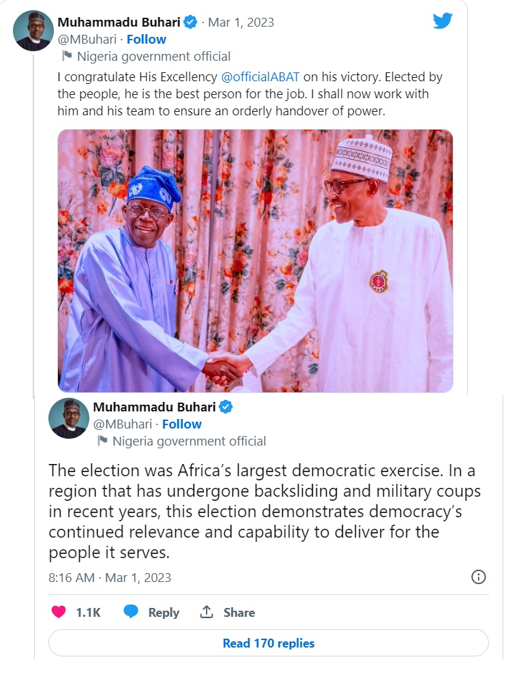Open the handshake photo in the tweet
The height and width of the screenshot is (683, 508).
(x=255, y=261)
